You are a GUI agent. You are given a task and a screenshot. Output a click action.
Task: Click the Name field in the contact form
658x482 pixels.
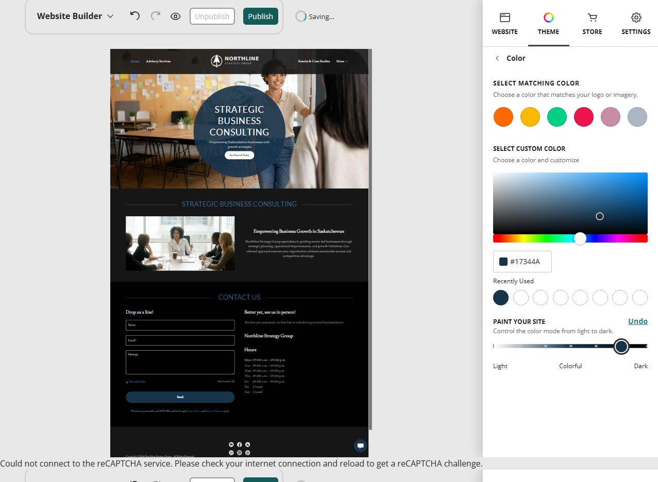pos(180,325)
